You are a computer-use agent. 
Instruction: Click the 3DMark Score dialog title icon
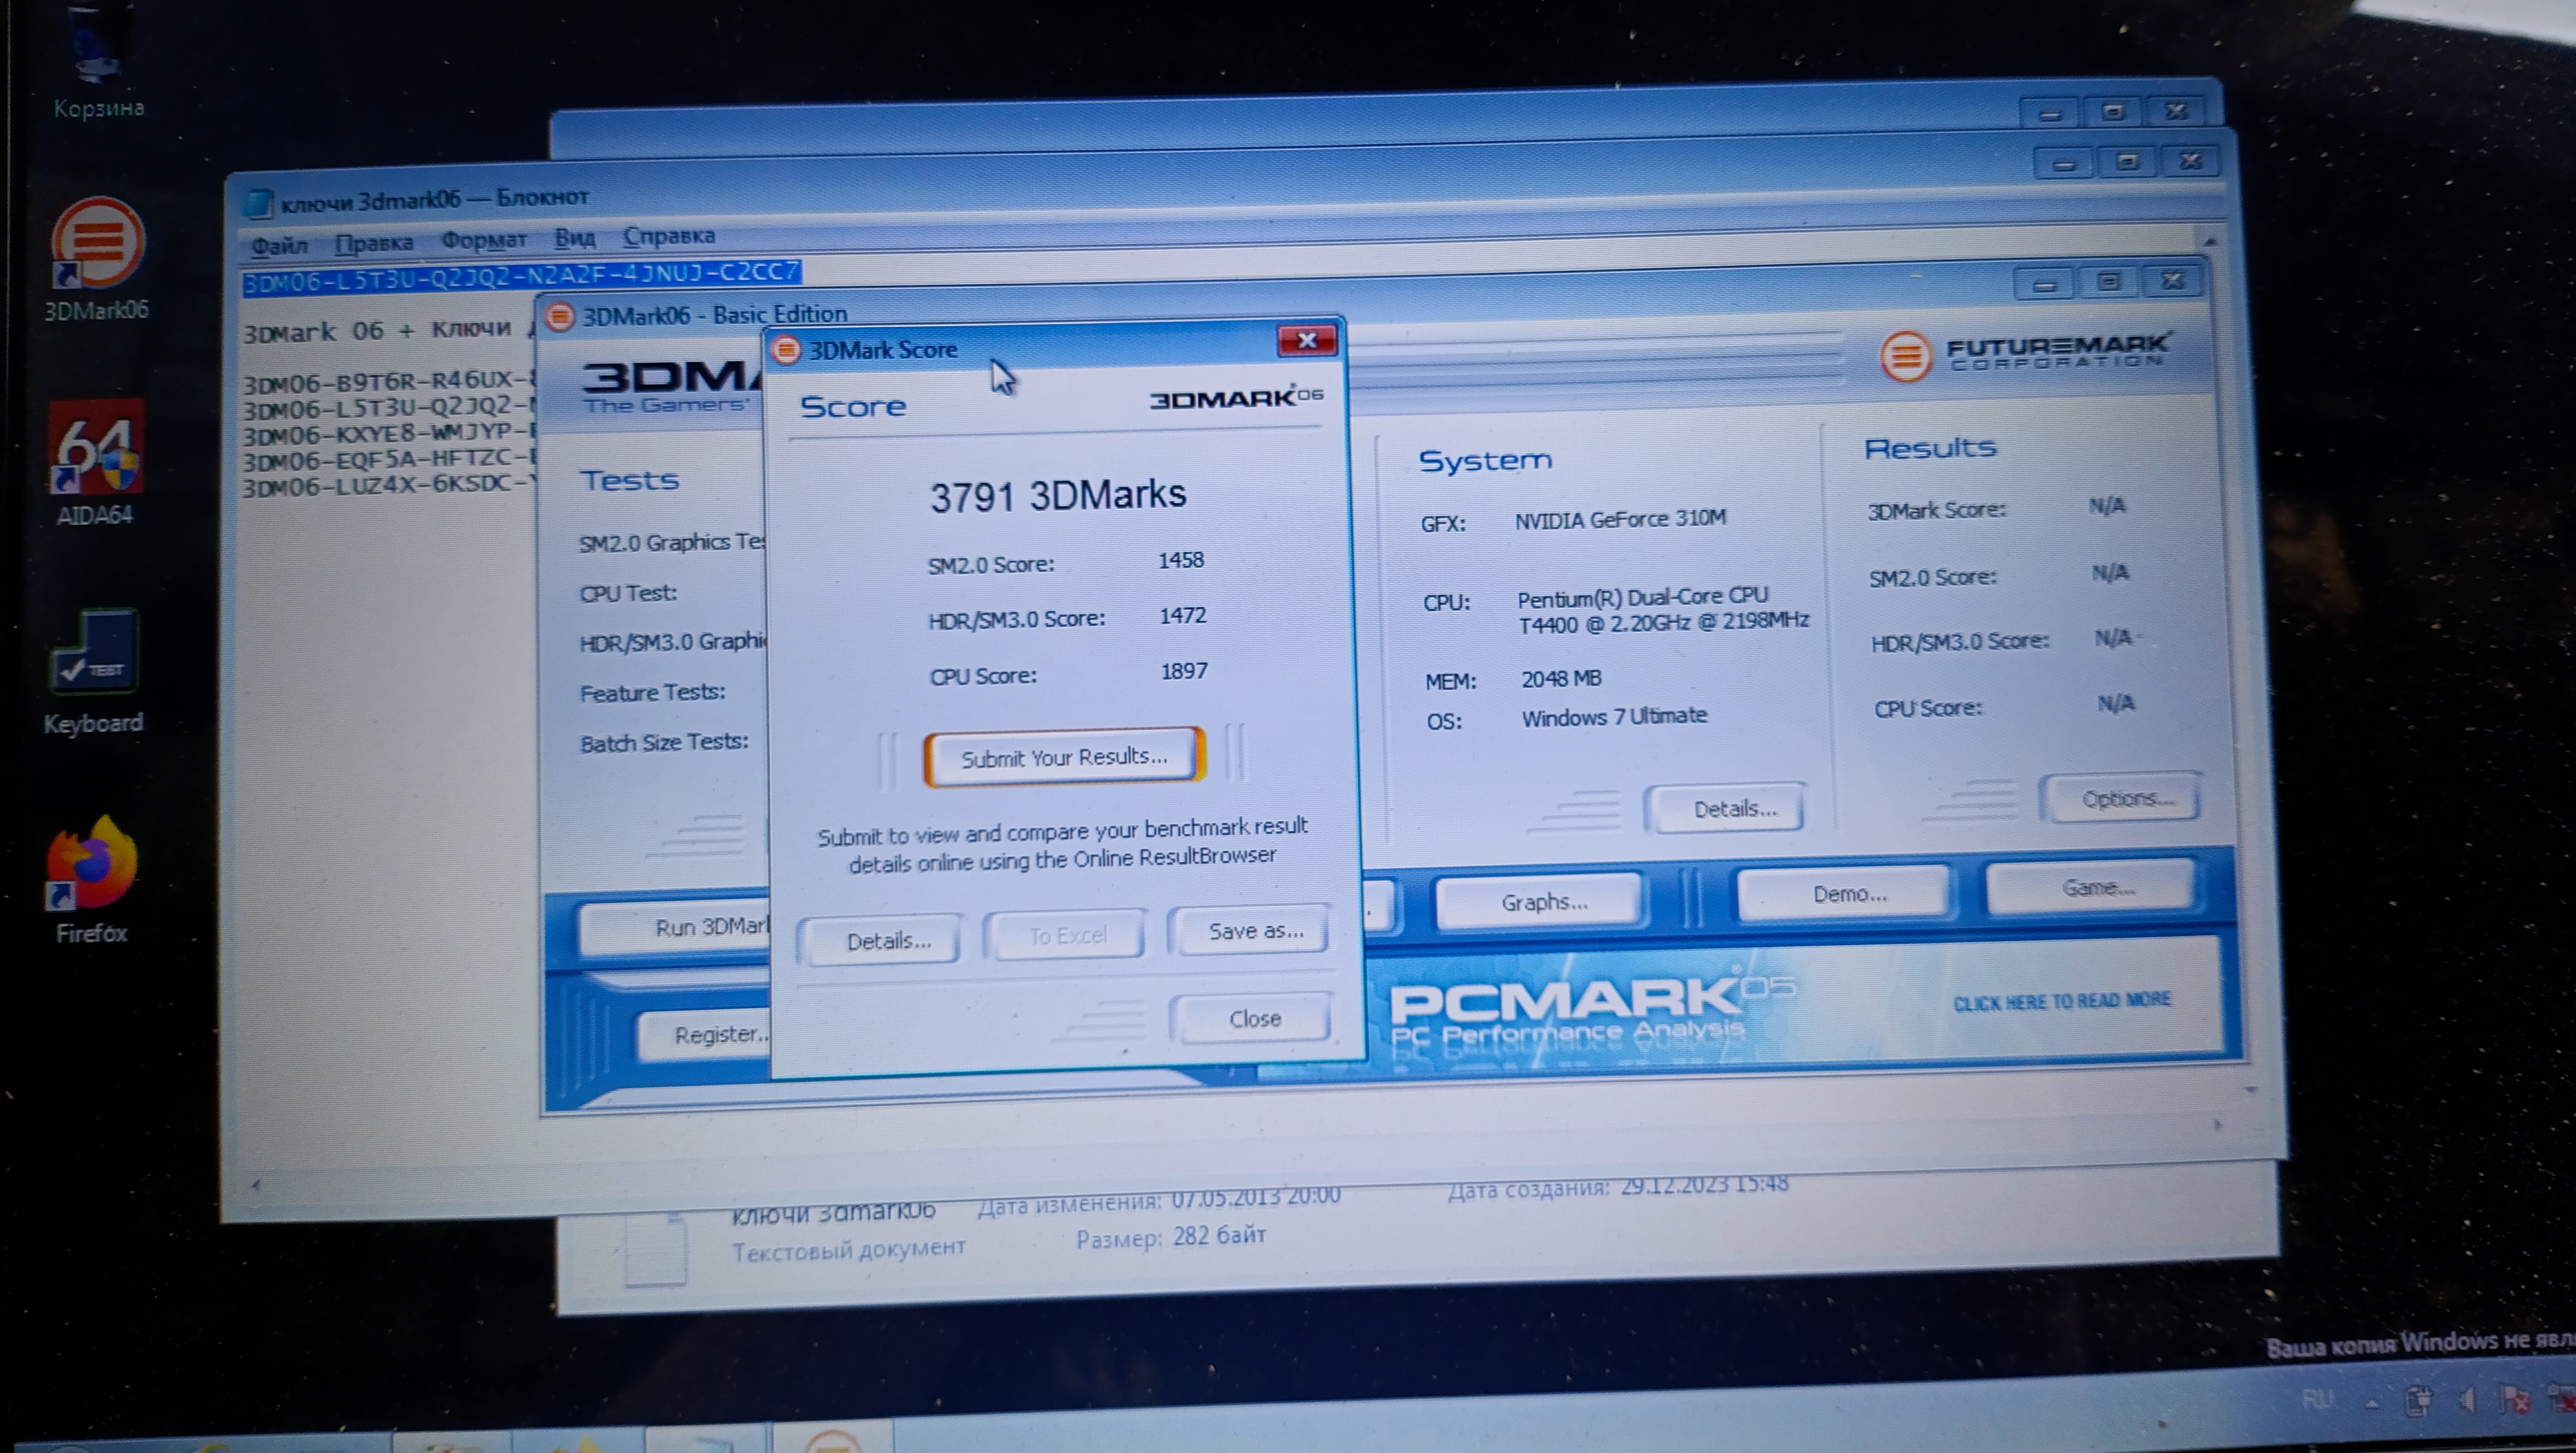[x=787, y=350]
